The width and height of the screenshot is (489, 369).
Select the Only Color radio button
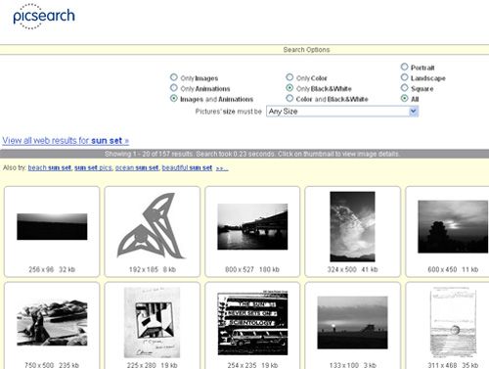(289, 77)
